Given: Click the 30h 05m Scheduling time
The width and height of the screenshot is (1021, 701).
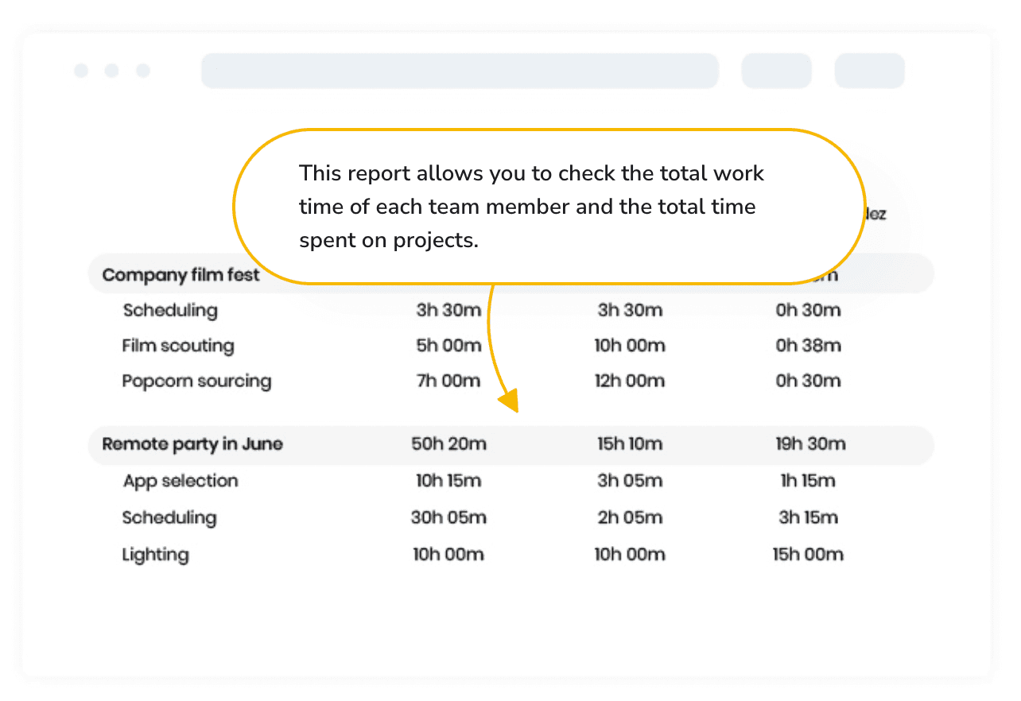Looking at the screenshot, I should click(448, 517).
